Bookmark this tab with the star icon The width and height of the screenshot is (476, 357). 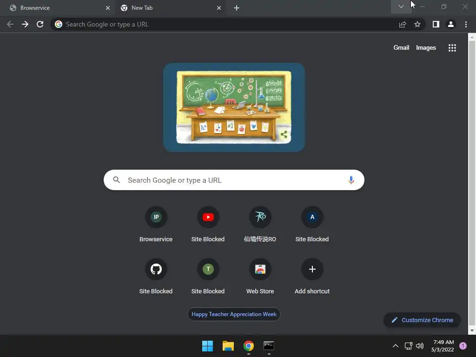(417, 24)
